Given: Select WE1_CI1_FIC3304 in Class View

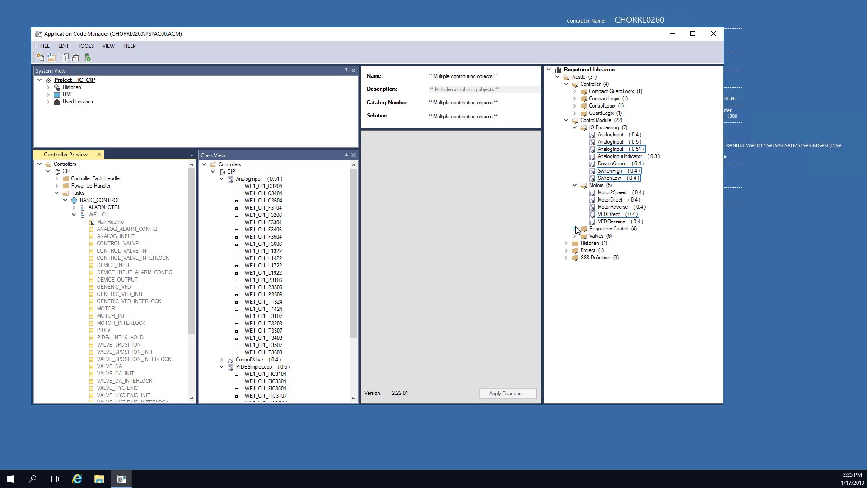Looking at the screenshot, I should [x=266, y=381].
